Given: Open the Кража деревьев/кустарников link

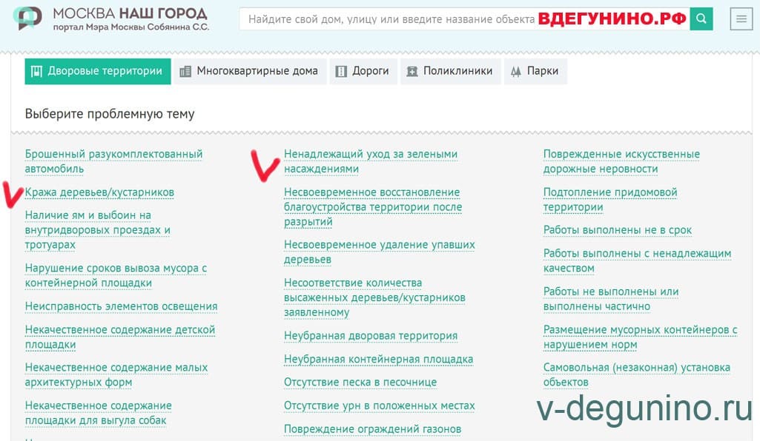Looking at the screenshot, I should coord(99,192).
